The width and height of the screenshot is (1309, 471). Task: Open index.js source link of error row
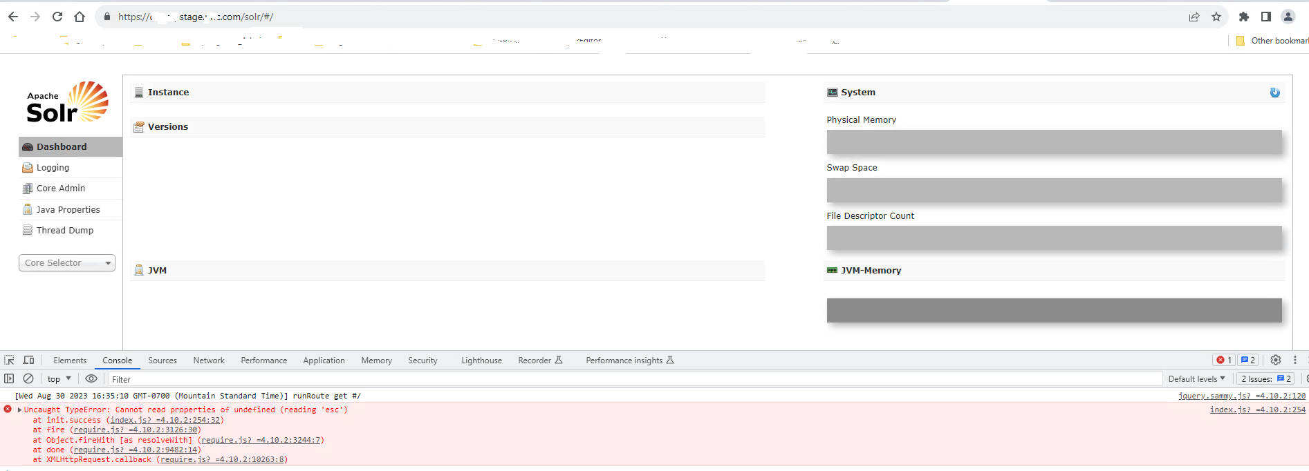point(1258,410)
